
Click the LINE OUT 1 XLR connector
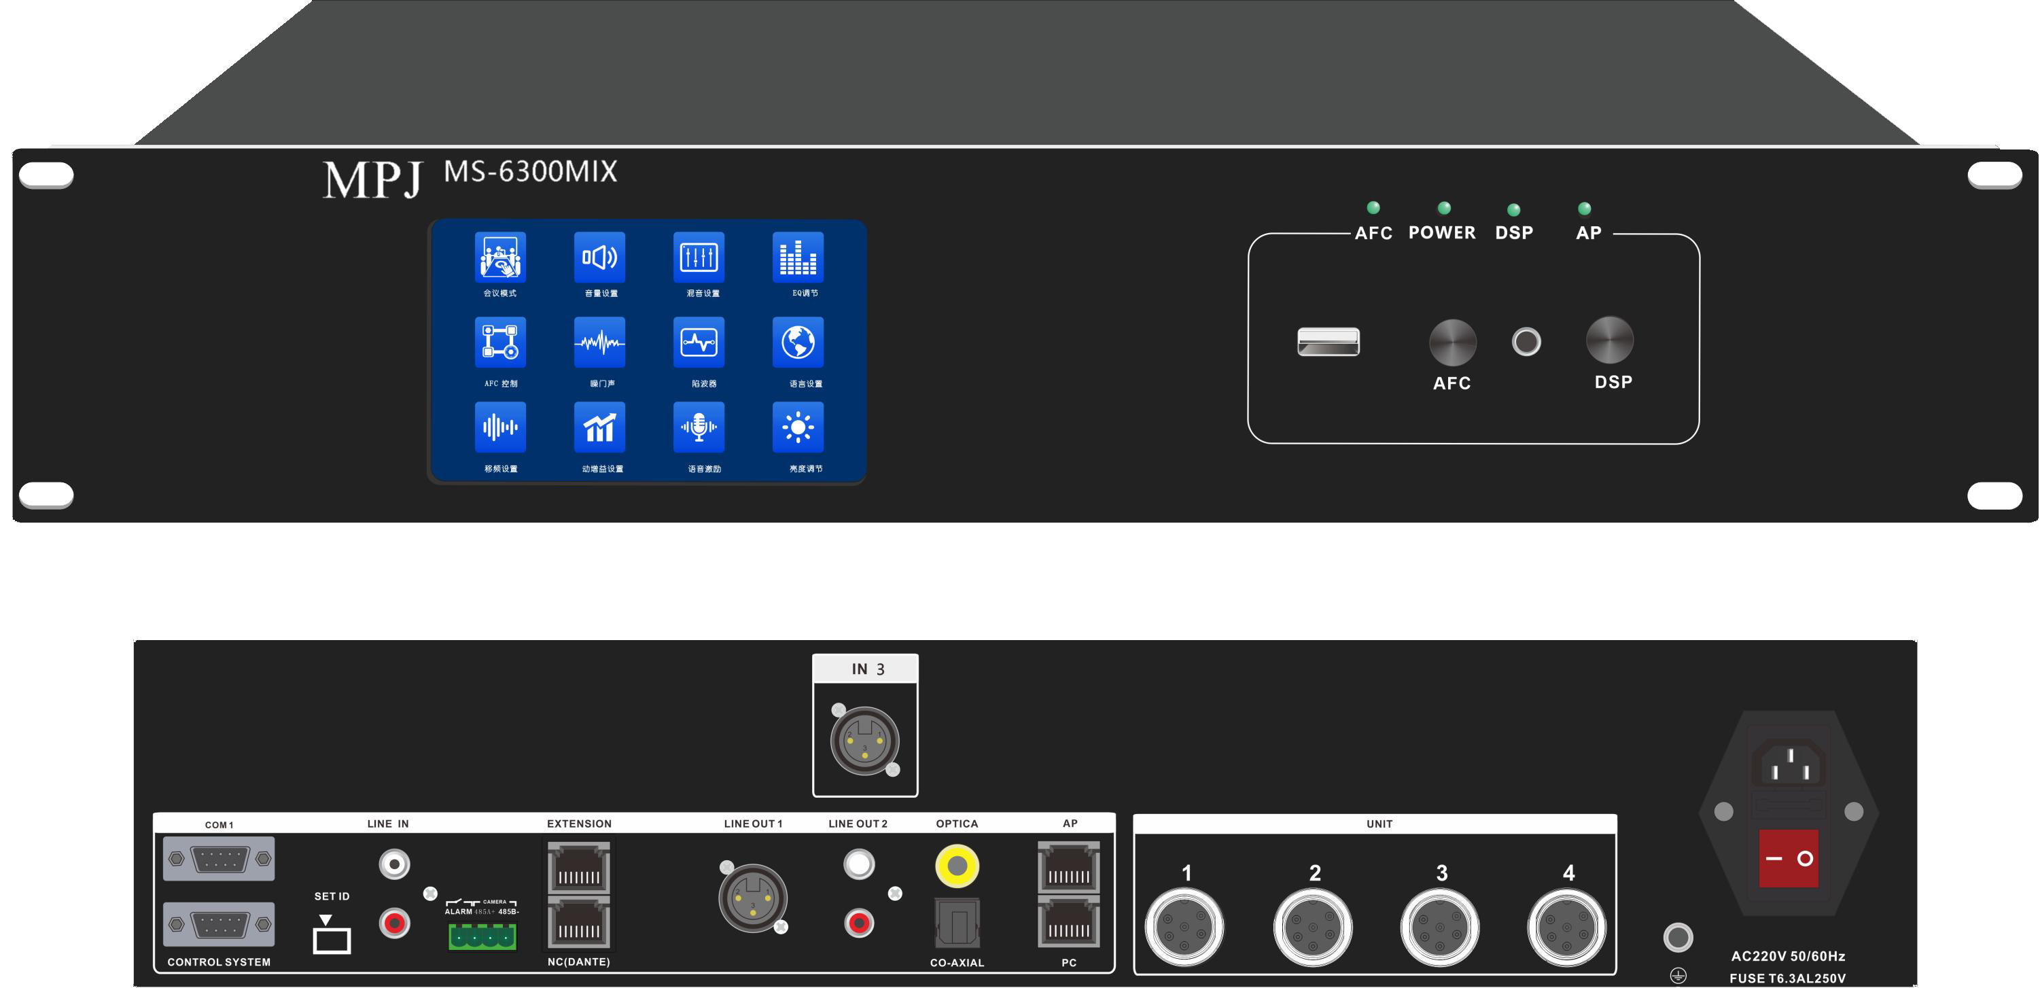click(x=752, y=898)
